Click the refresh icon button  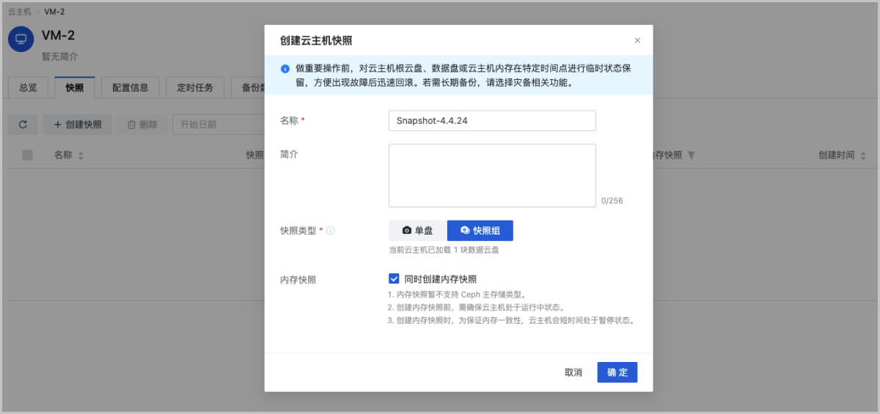point(23,125)
